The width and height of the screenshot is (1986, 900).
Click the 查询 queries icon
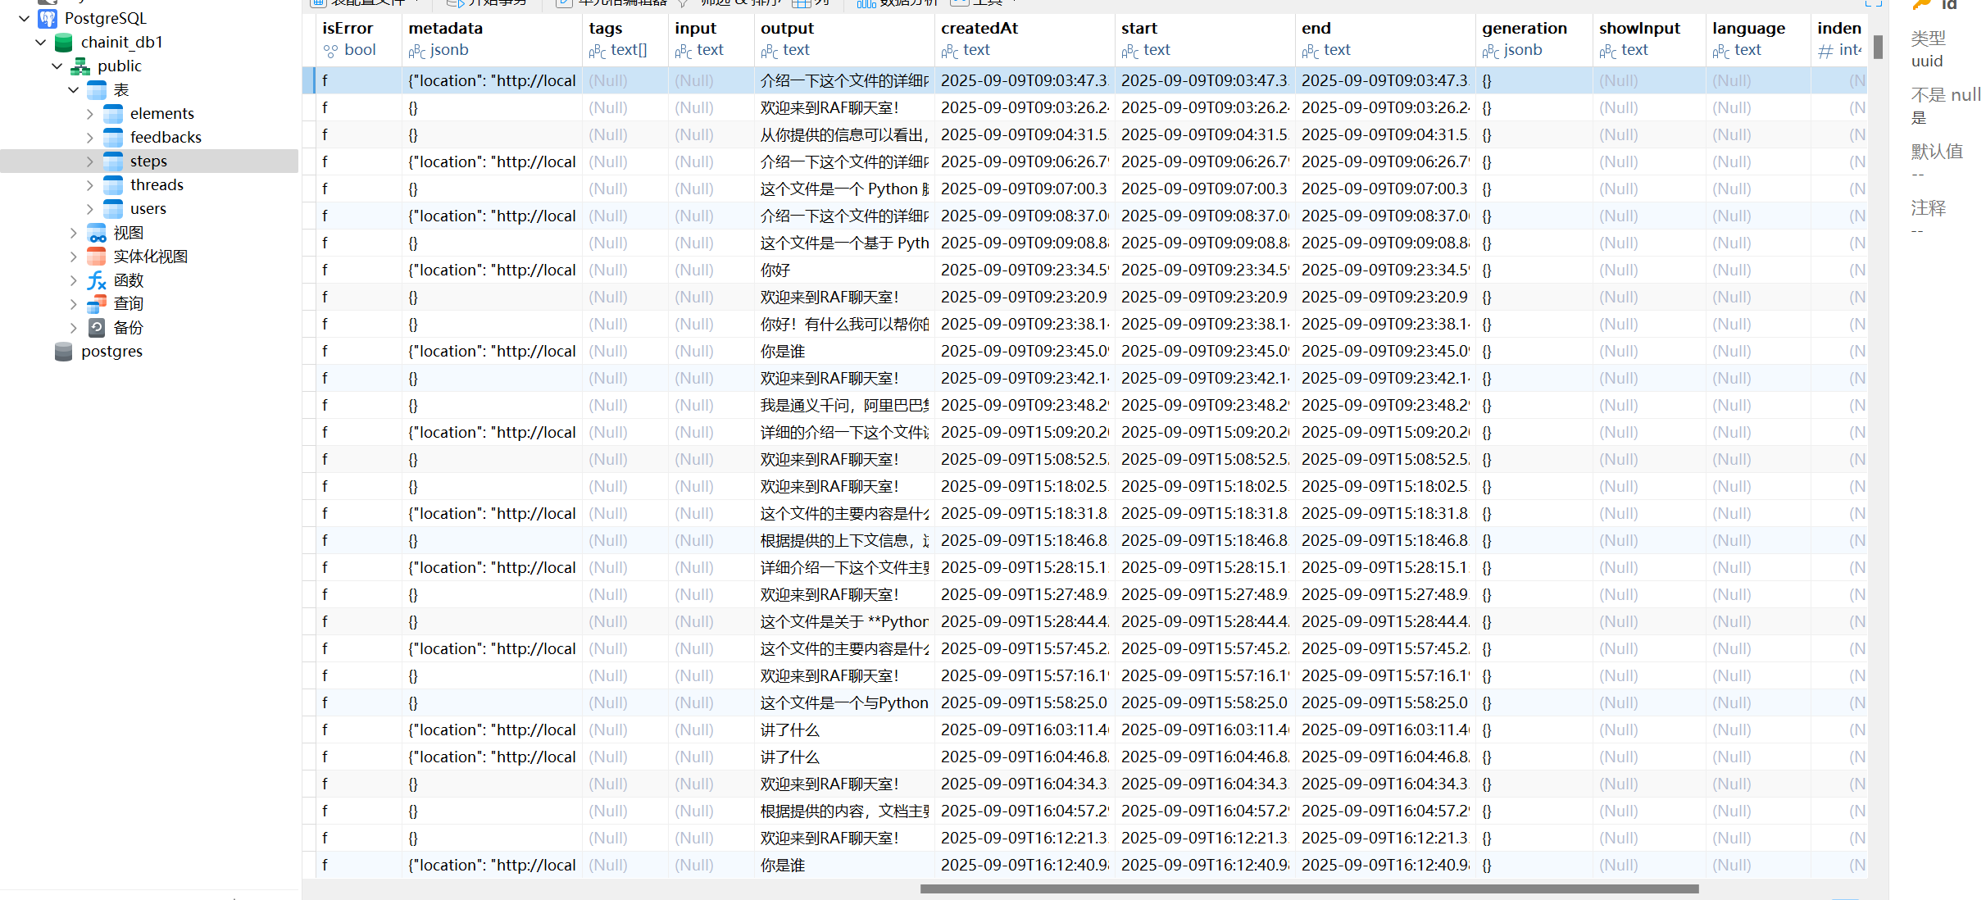click(97, 304)
